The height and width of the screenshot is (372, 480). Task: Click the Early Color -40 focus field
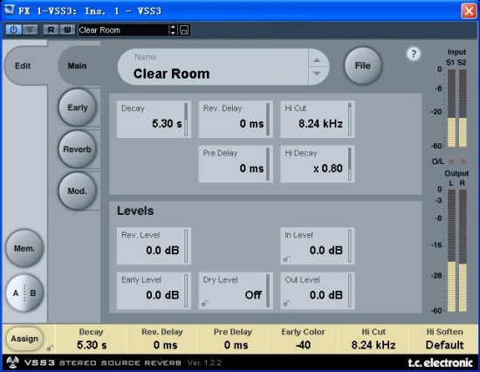[303, 339]
